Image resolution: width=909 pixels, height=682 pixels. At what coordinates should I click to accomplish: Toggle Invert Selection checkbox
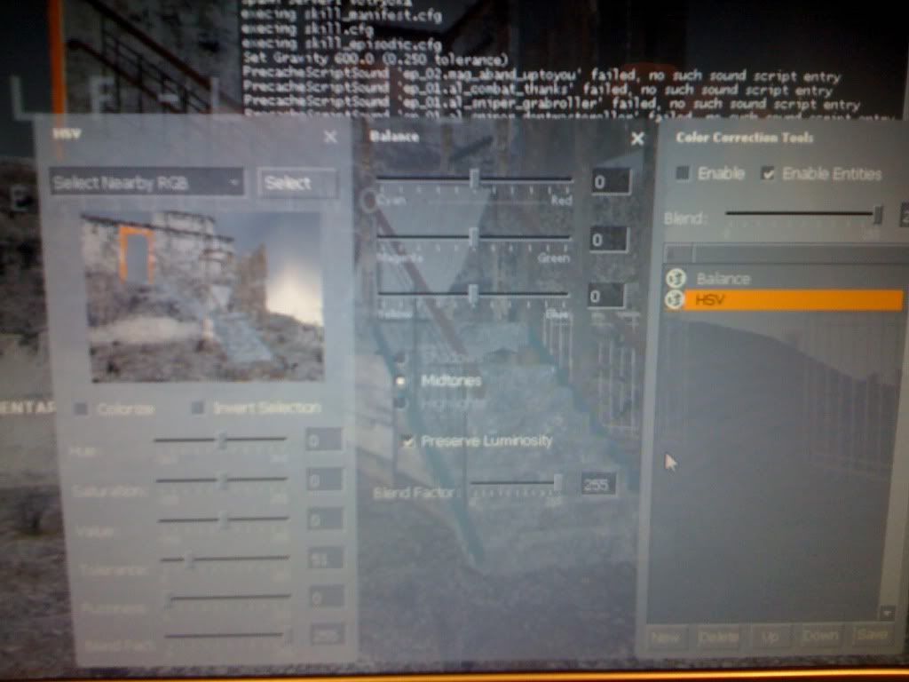tap(198, 408)
